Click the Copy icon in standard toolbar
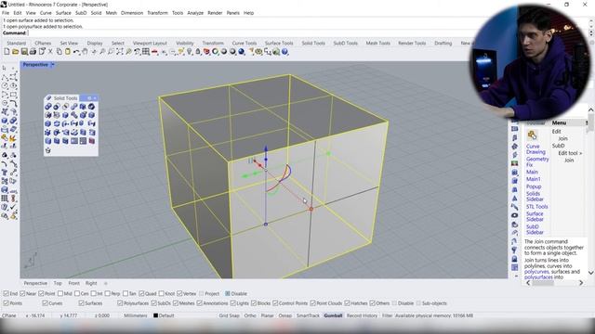The width and height of the screenshot is (595, 334). [x=59, y=52]
